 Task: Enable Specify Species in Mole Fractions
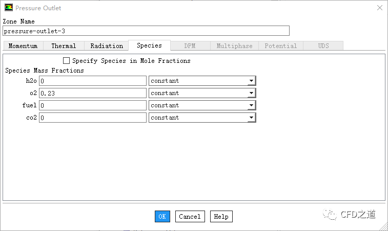point(66,60)
